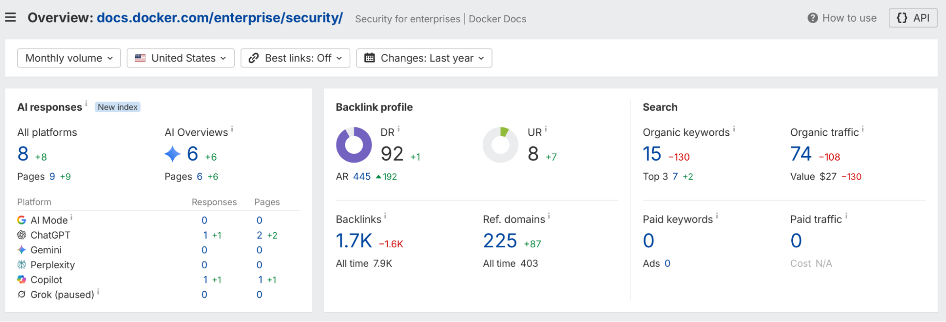Click the info icon beside Grok (paused)
The height and width of the screenshot is (322, 946).
(x=98, y=292)
